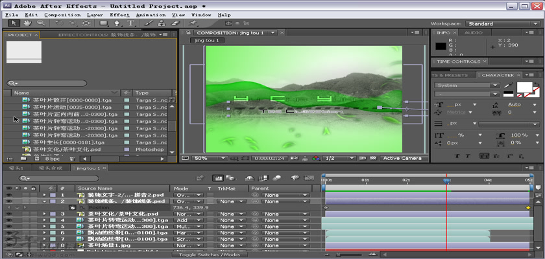Open the 50% magnification dropdown
Image resolution: width=545 pixels, height=259 pixels.
coord(208,158)
